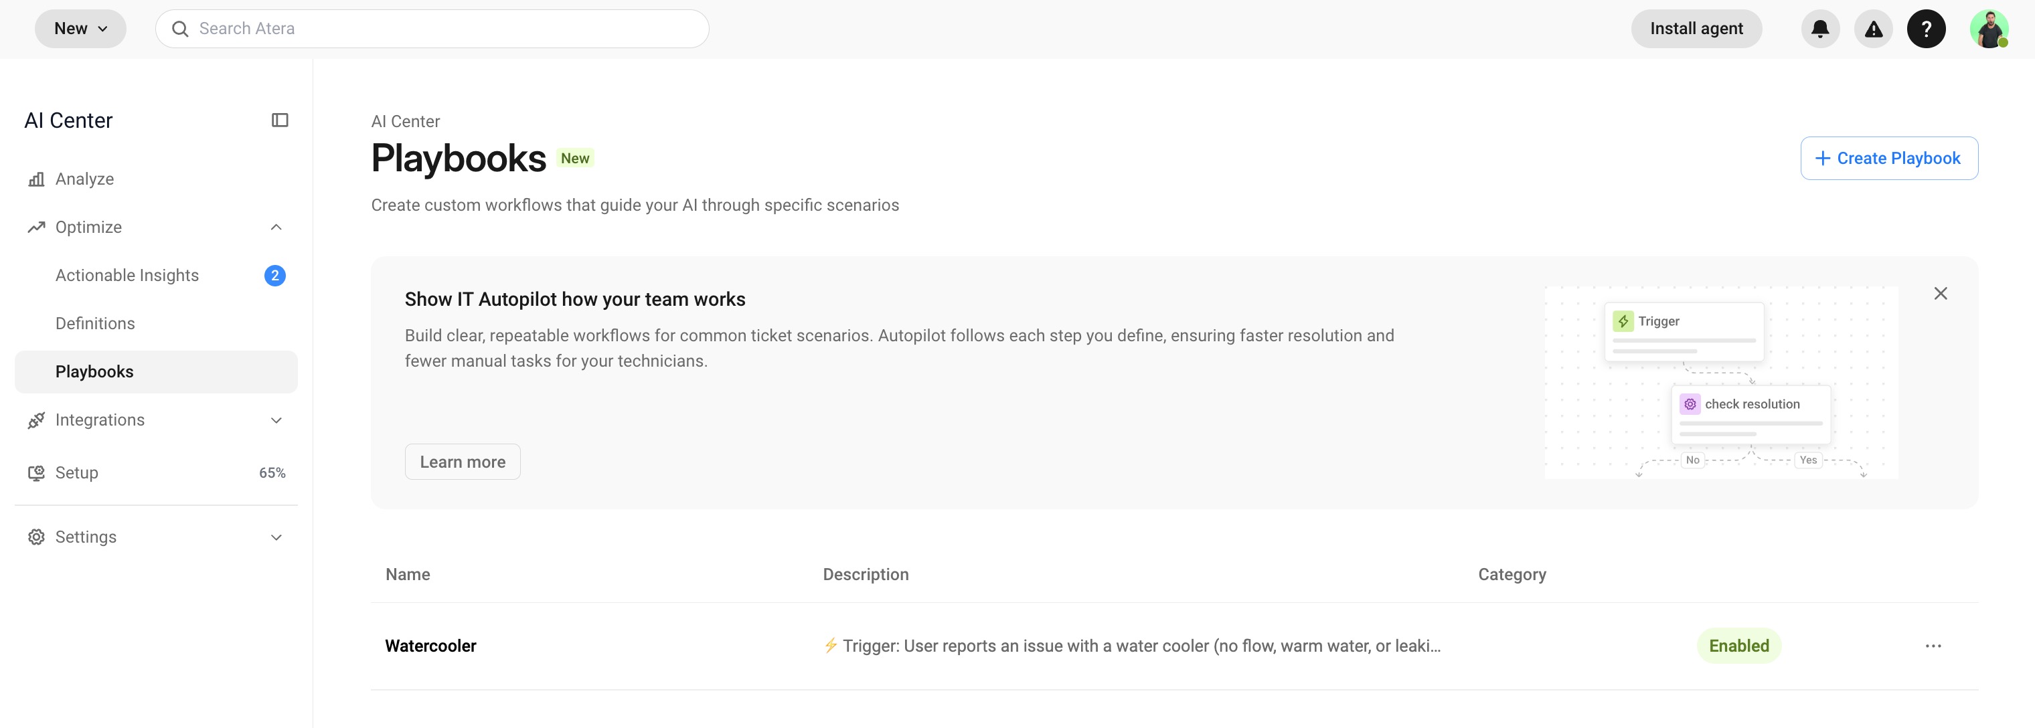Click the Setup monitor icon
Screen dimensions: 2035x728
pyautogui.click(x=36, y=473)
